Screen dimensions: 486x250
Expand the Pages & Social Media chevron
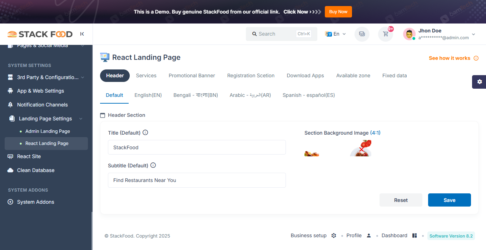pos(83,46)
